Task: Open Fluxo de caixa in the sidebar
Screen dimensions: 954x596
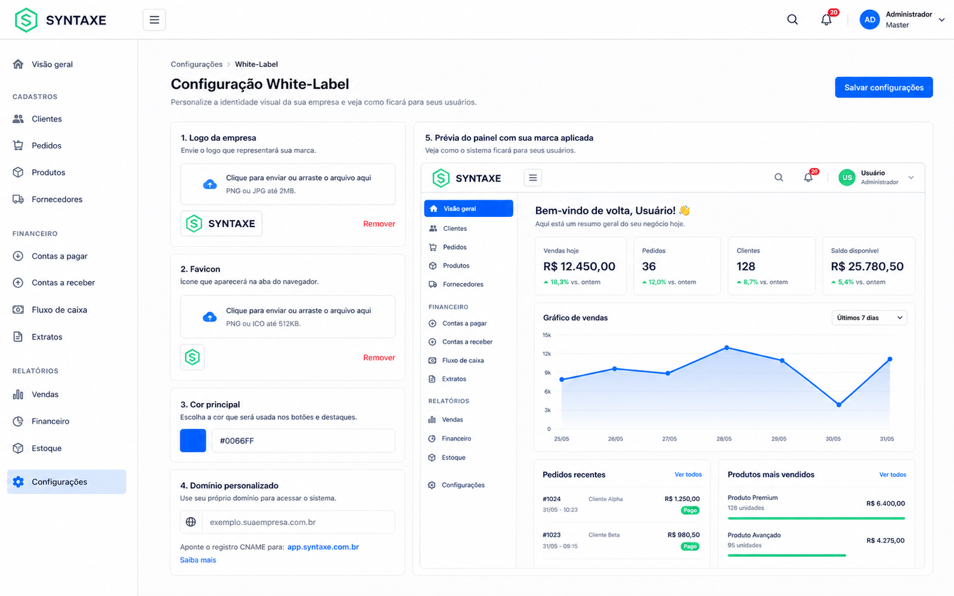Action: [x=60, y=310]
